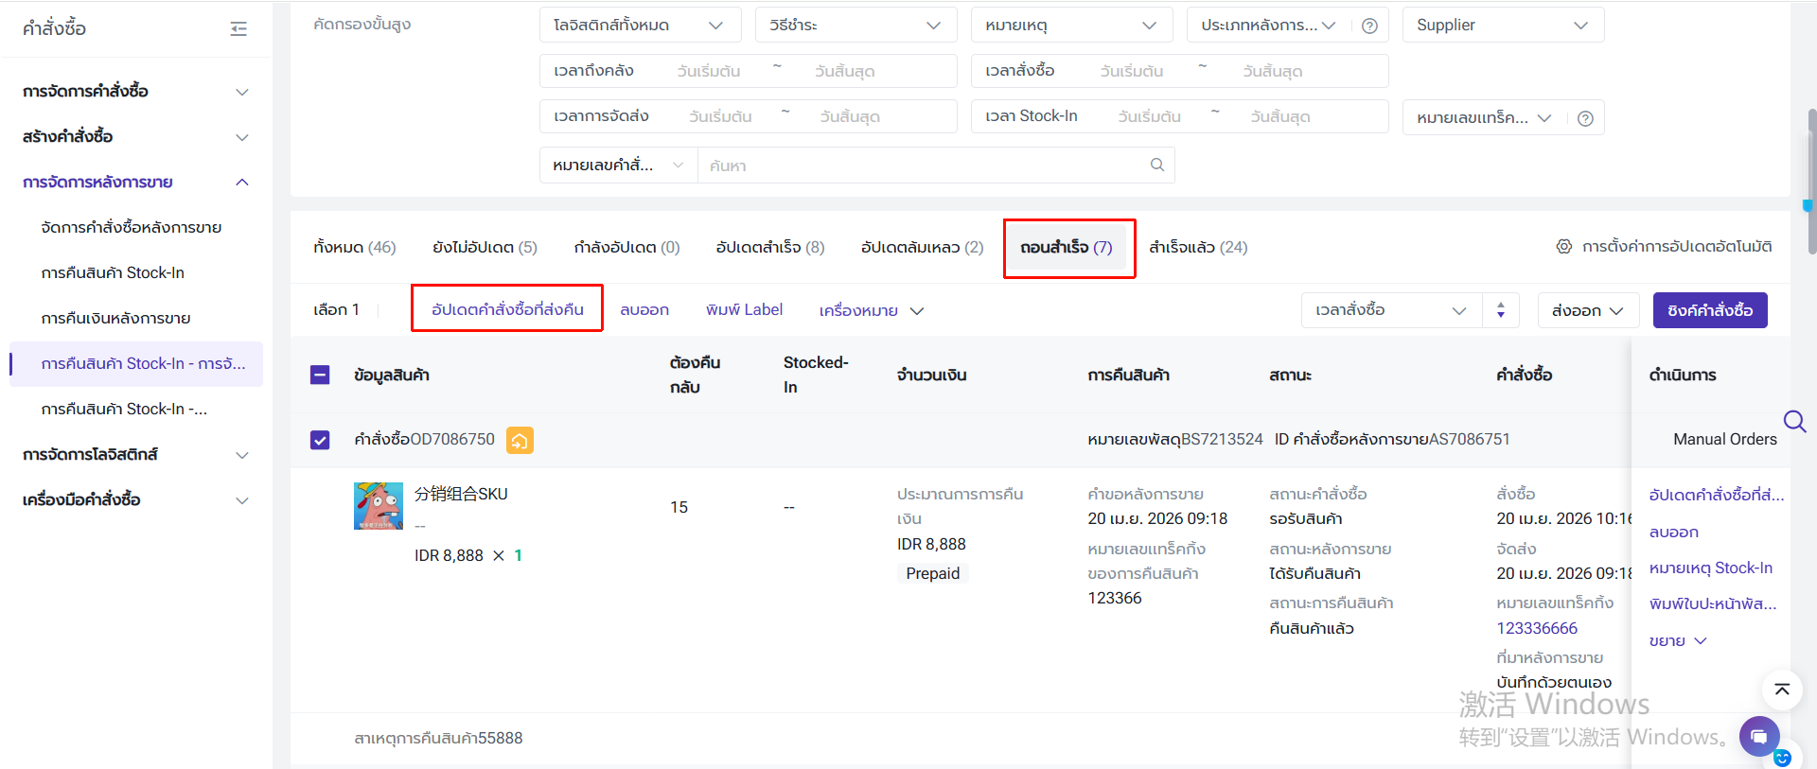
Task: Open tracking number link 123336666
Action: [1536, 628]
